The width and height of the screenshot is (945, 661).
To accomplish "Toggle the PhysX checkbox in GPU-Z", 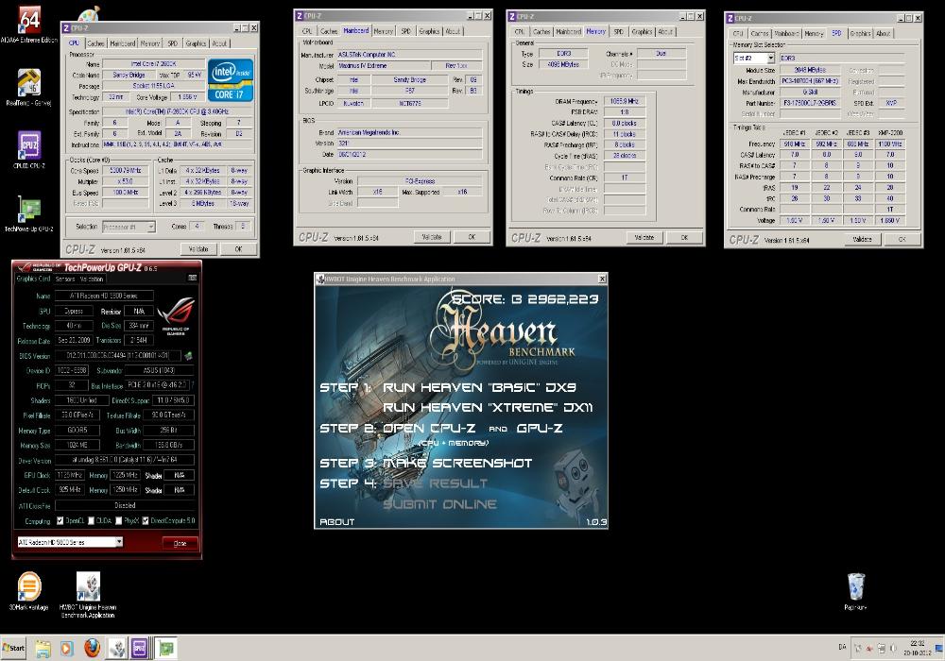I will [x=119, y=520].
